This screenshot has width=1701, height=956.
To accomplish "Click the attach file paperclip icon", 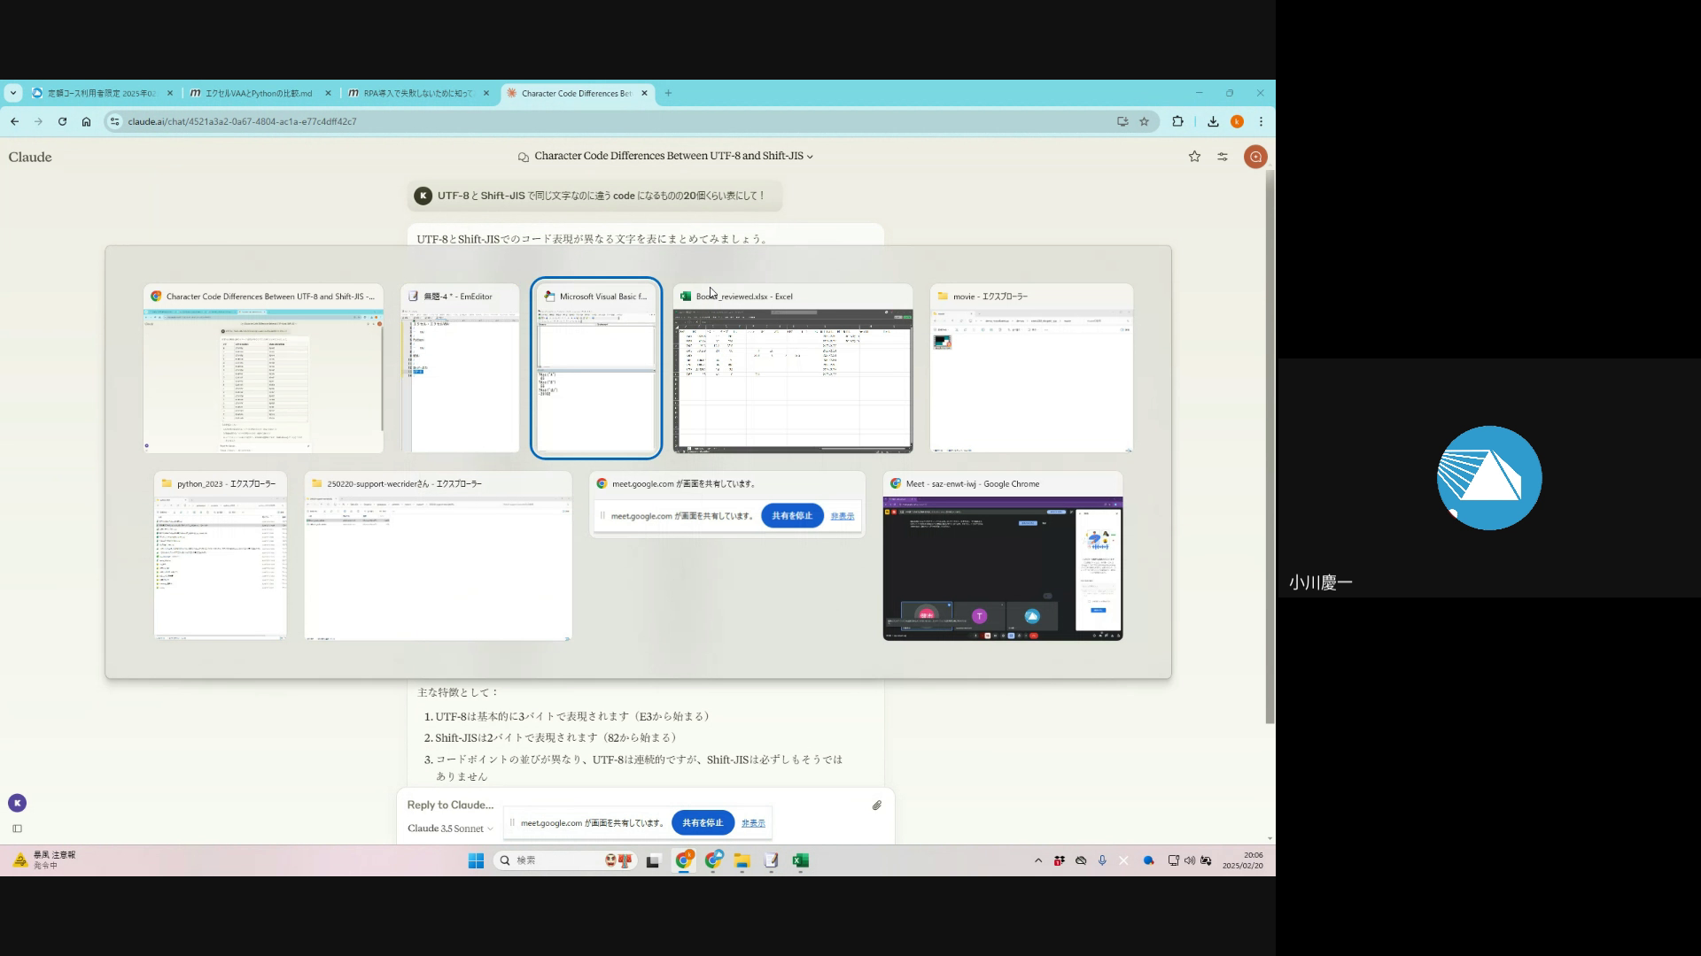I will (876, 806).
